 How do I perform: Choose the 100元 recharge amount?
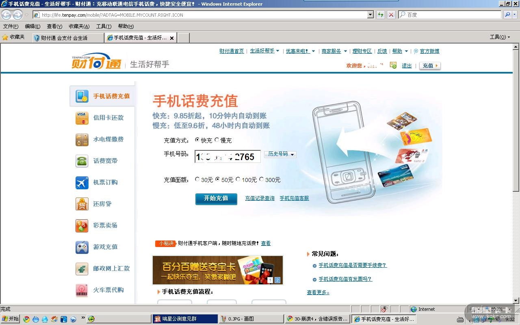(238, 179)
